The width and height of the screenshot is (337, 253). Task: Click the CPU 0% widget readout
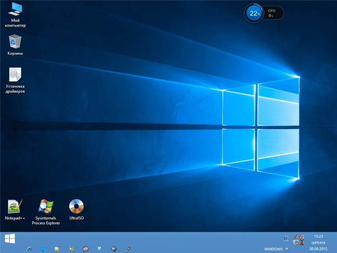tap(272, 13)
